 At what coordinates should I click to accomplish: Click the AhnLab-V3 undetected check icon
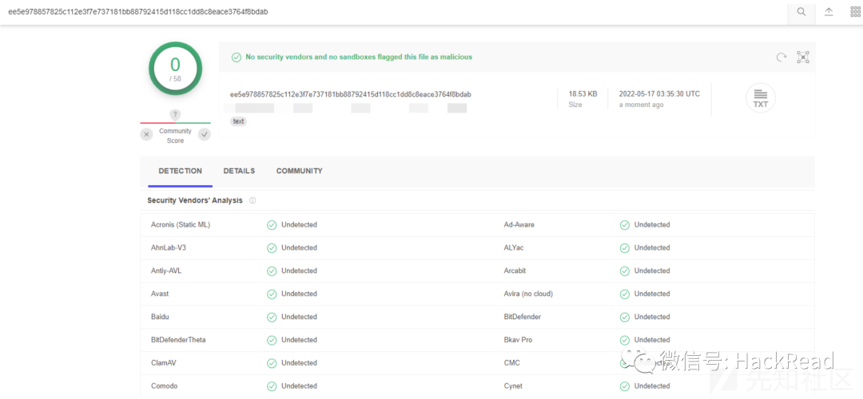click(x=272, y=248)
